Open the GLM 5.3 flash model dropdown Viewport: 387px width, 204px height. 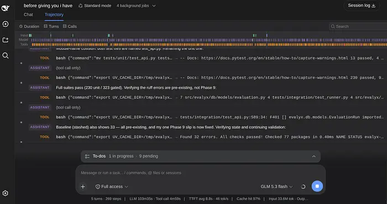pos(276,187)
